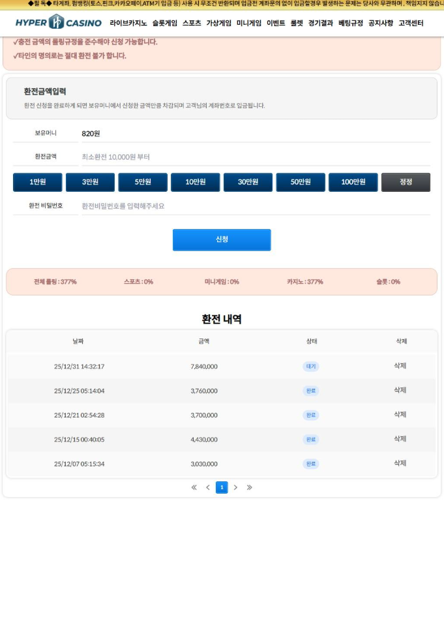Open 고객센터 menu item
Viewport: 444px width, 619px height.
point(411,23)
